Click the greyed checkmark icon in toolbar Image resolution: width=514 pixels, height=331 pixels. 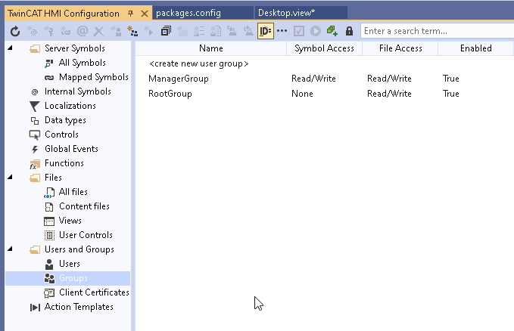tap(299, 32)
